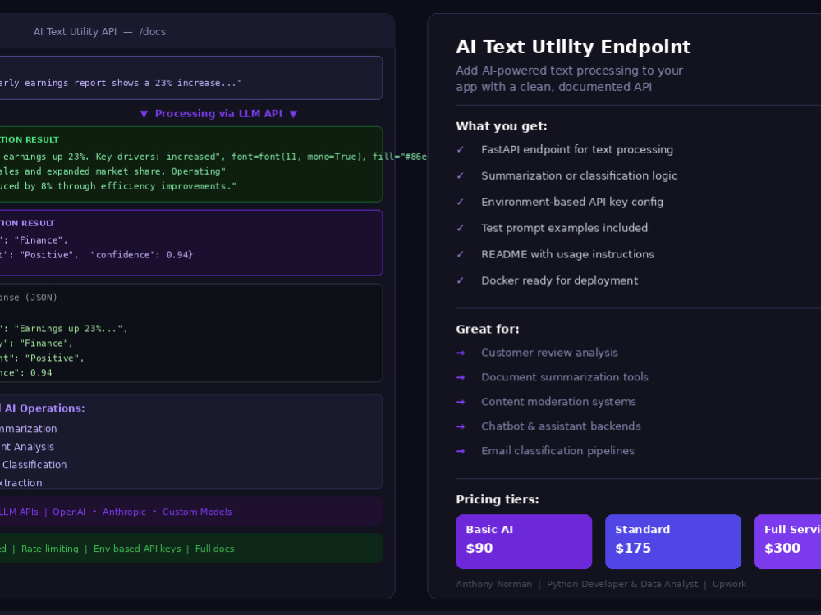Select the Basic AI $90 pricing card

pos(524,541)
